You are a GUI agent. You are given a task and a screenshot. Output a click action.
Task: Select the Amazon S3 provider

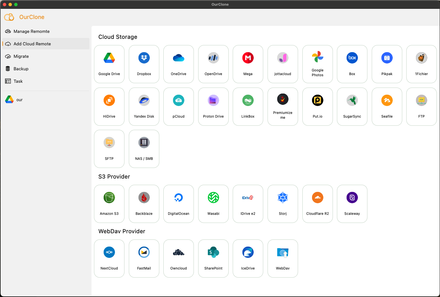[109, 204]
